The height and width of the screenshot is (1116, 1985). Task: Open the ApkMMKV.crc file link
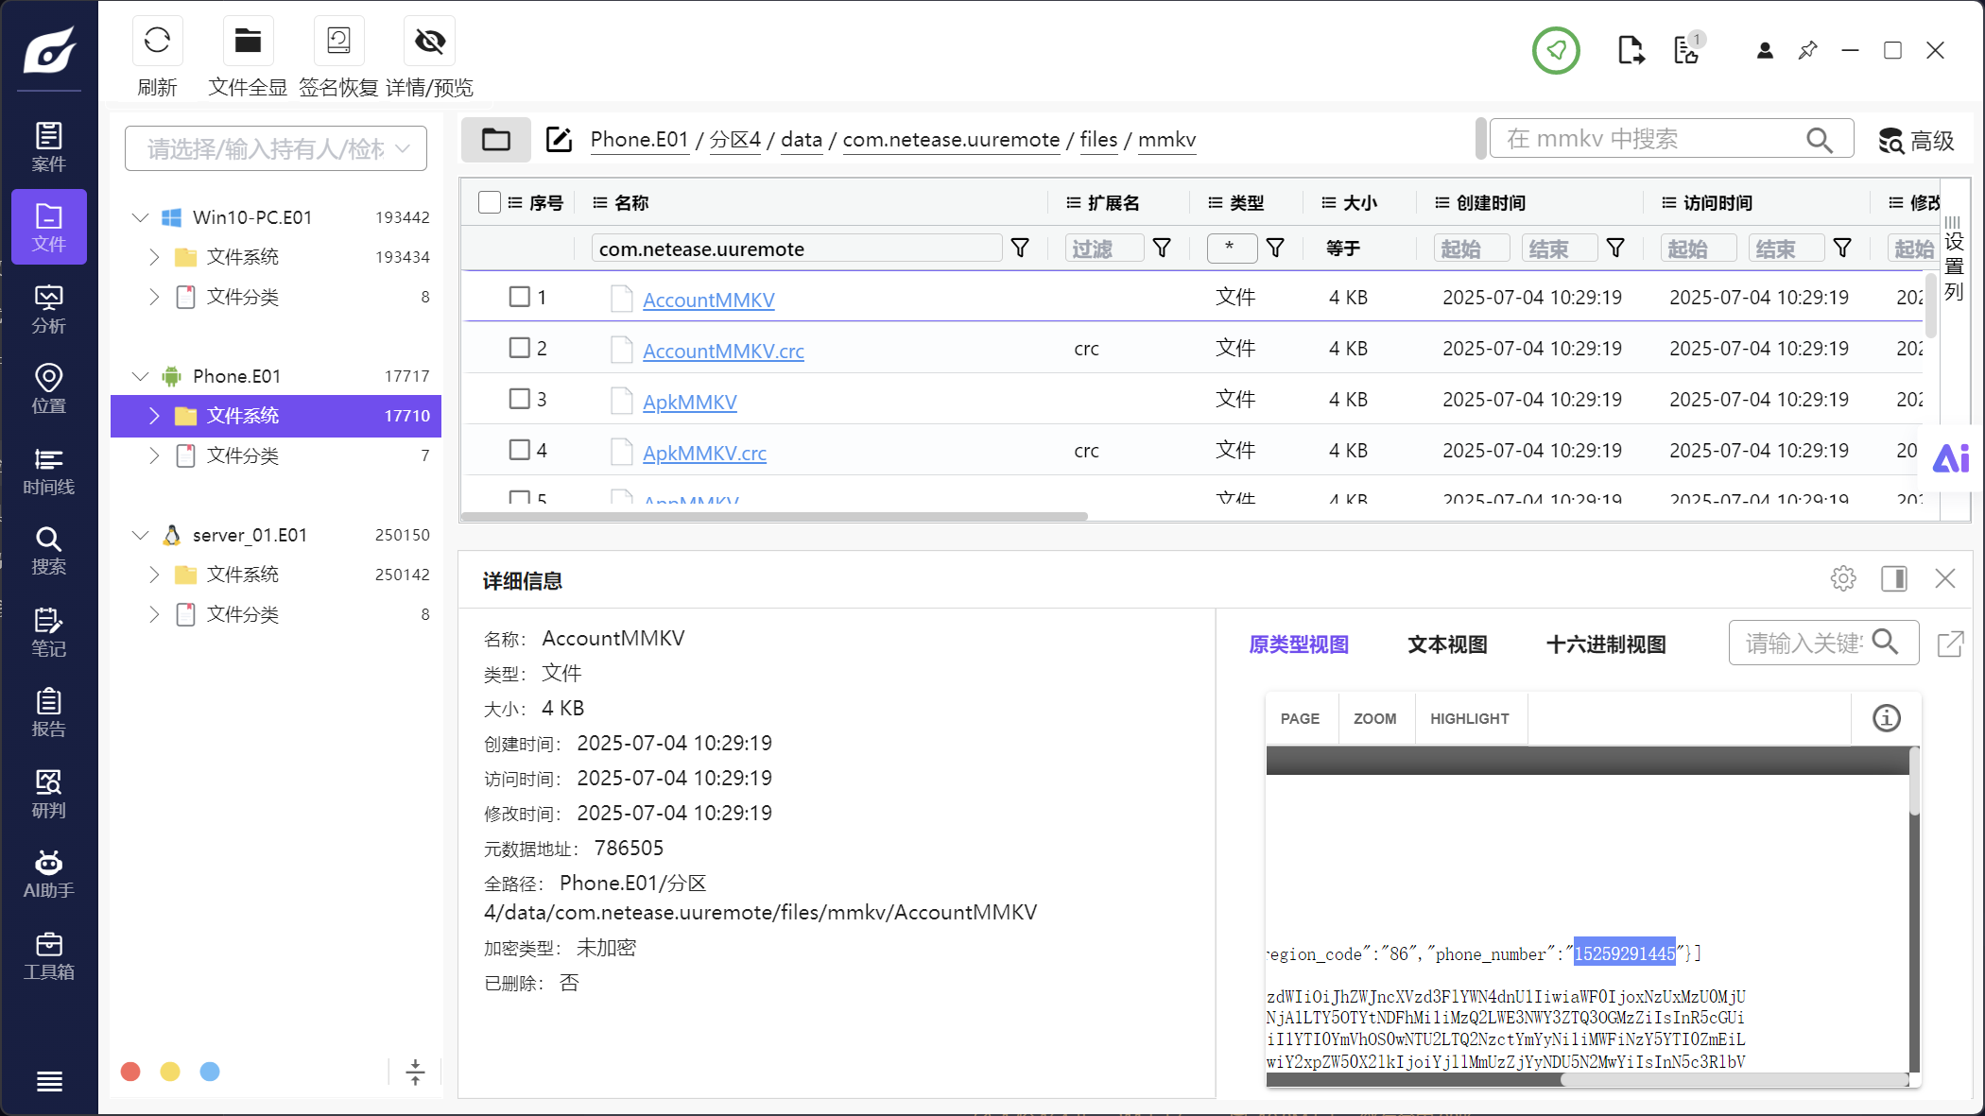click(x=704, y=453)
